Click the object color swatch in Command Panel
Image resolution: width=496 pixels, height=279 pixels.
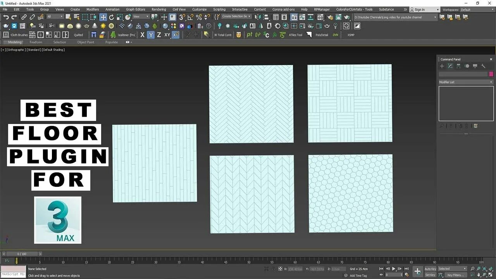coord(491,74)
